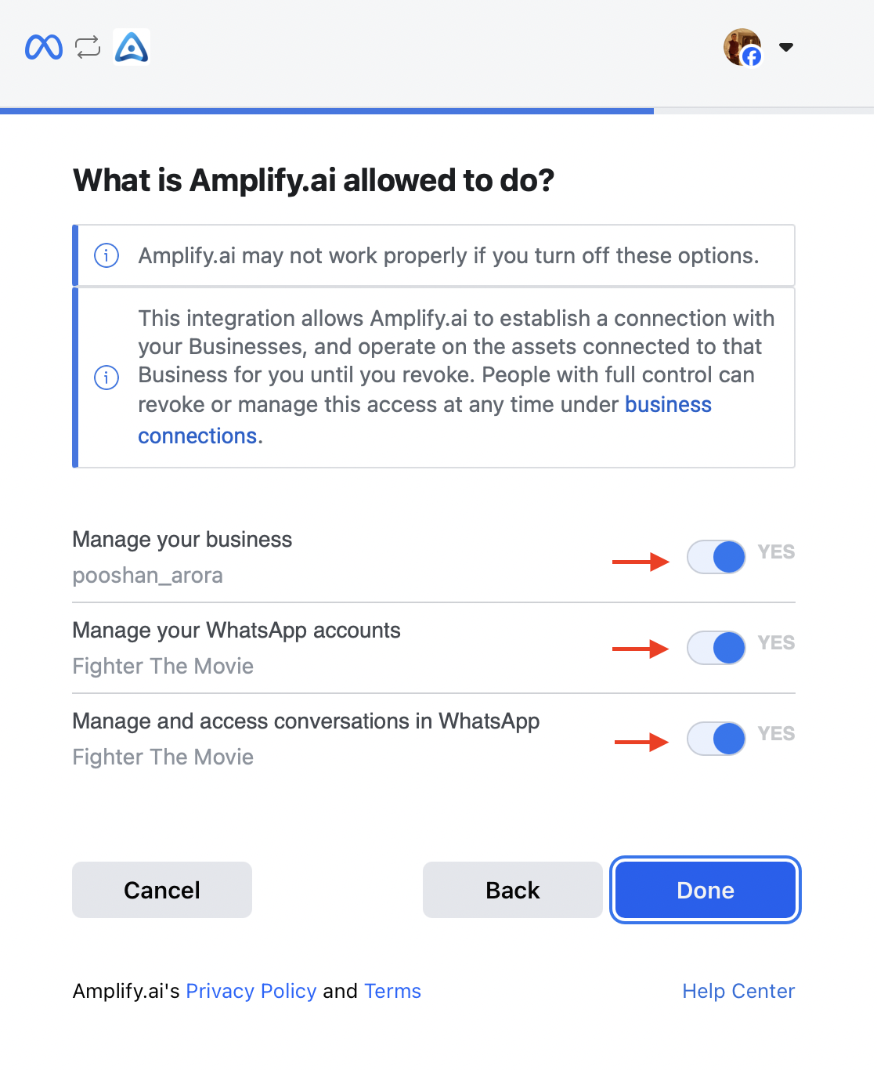Click YES label next to business toggle
This screenshot has height=1070, width=877.
coord(776,552)
